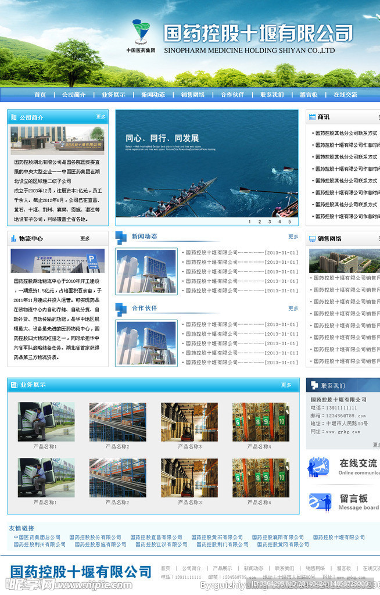Click footer link 留言板
Viewport: 380px width, 595px height.
343,568
